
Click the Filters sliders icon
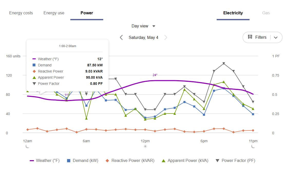tap(250, 37)
